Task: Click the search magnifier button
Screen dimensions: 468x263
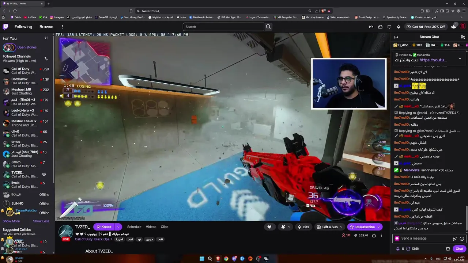Action: [x=268, y=27]
